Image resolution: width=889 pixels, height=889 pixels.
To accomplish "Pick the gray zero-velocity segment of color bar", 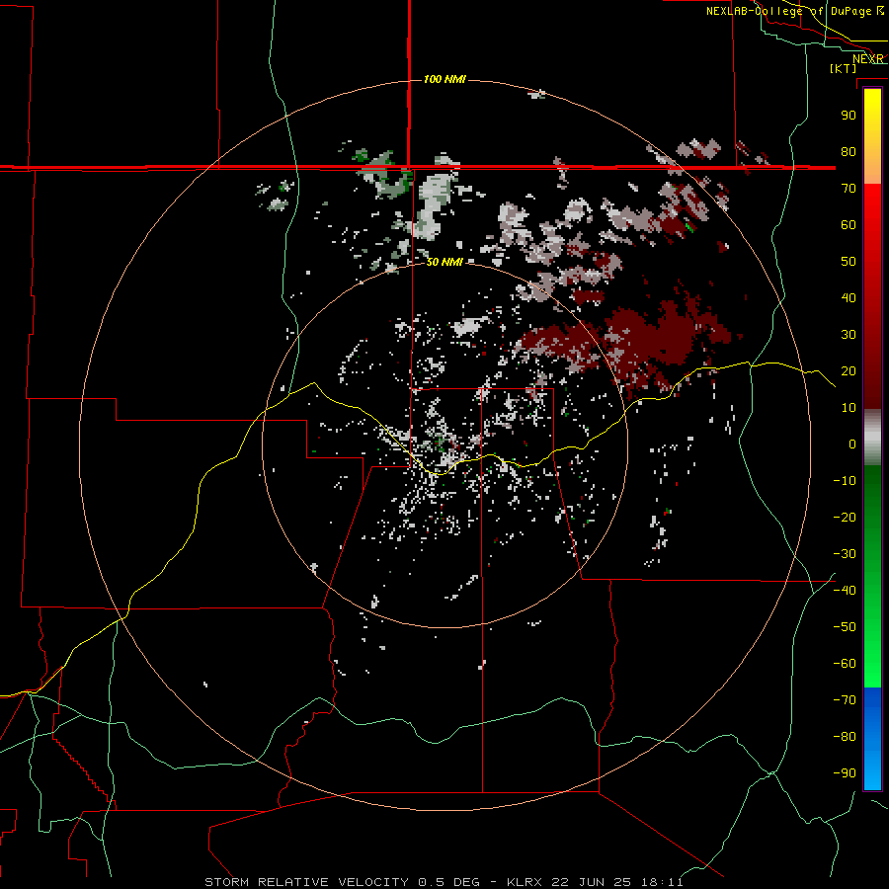I will click(x=872, y=438).
